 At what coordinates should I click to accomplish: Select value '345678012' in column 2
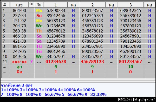click(x=92, y=31)
